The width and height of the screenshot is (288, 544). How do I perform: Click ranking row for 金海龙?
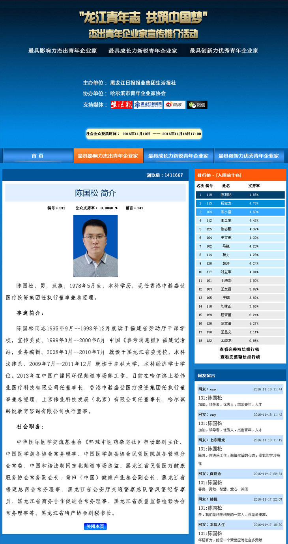click(x=240, y=341)
